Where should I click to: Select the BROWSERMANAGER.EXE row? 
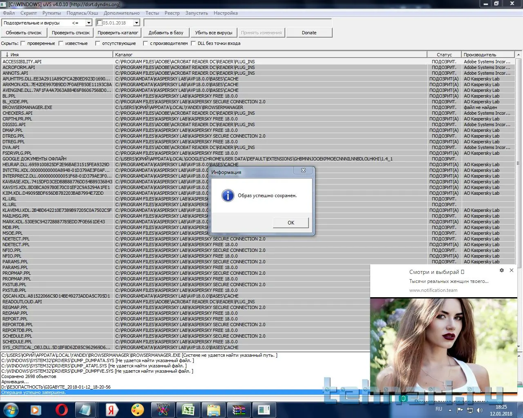click(x=258, y=107)
